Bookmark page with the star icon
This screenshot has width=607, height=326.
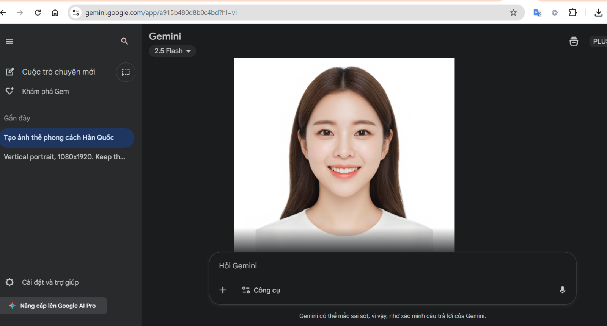pyautogui.click(x=513, y=12)
